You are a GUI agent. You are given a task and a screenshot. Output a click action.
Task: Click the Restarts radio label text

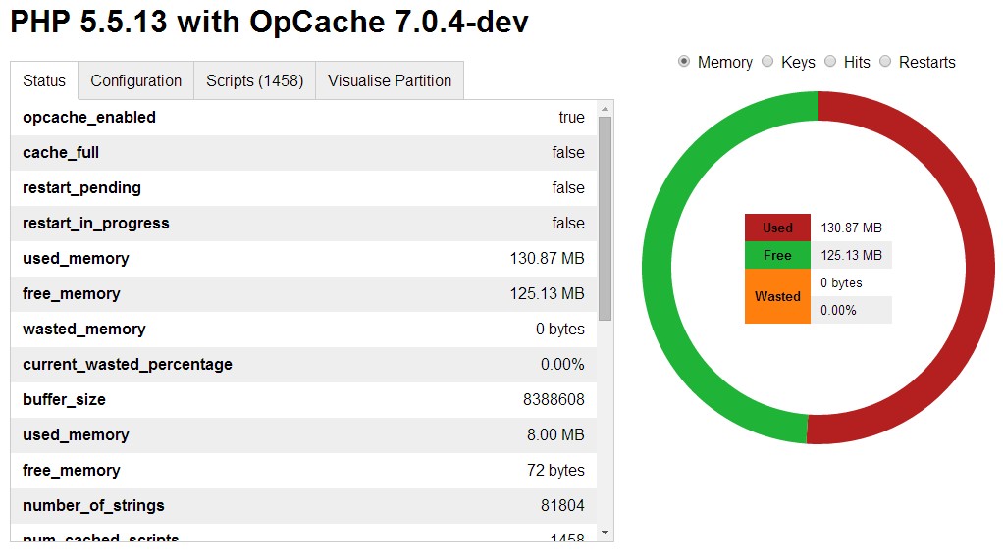point(926,62)
